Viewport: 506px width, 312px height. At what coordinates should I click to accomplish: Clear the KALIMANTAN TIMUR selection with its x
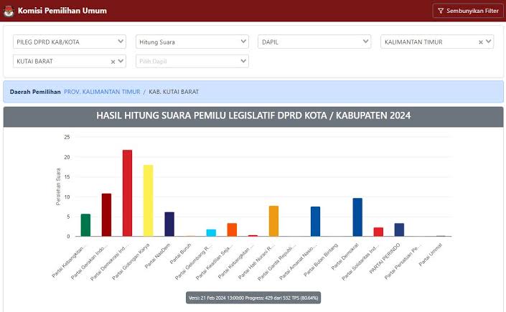481,42
